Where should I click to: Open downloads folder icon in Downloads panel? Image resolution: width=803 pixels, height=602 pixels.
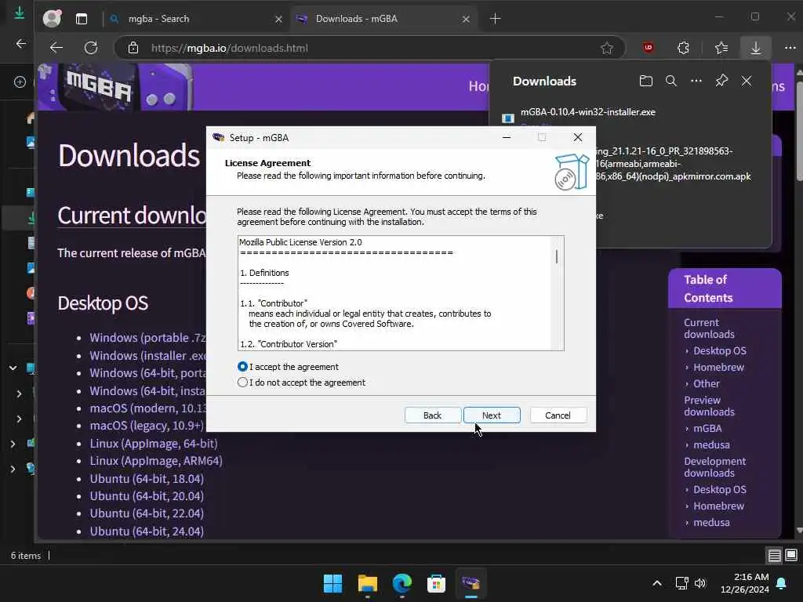[646, 81]
